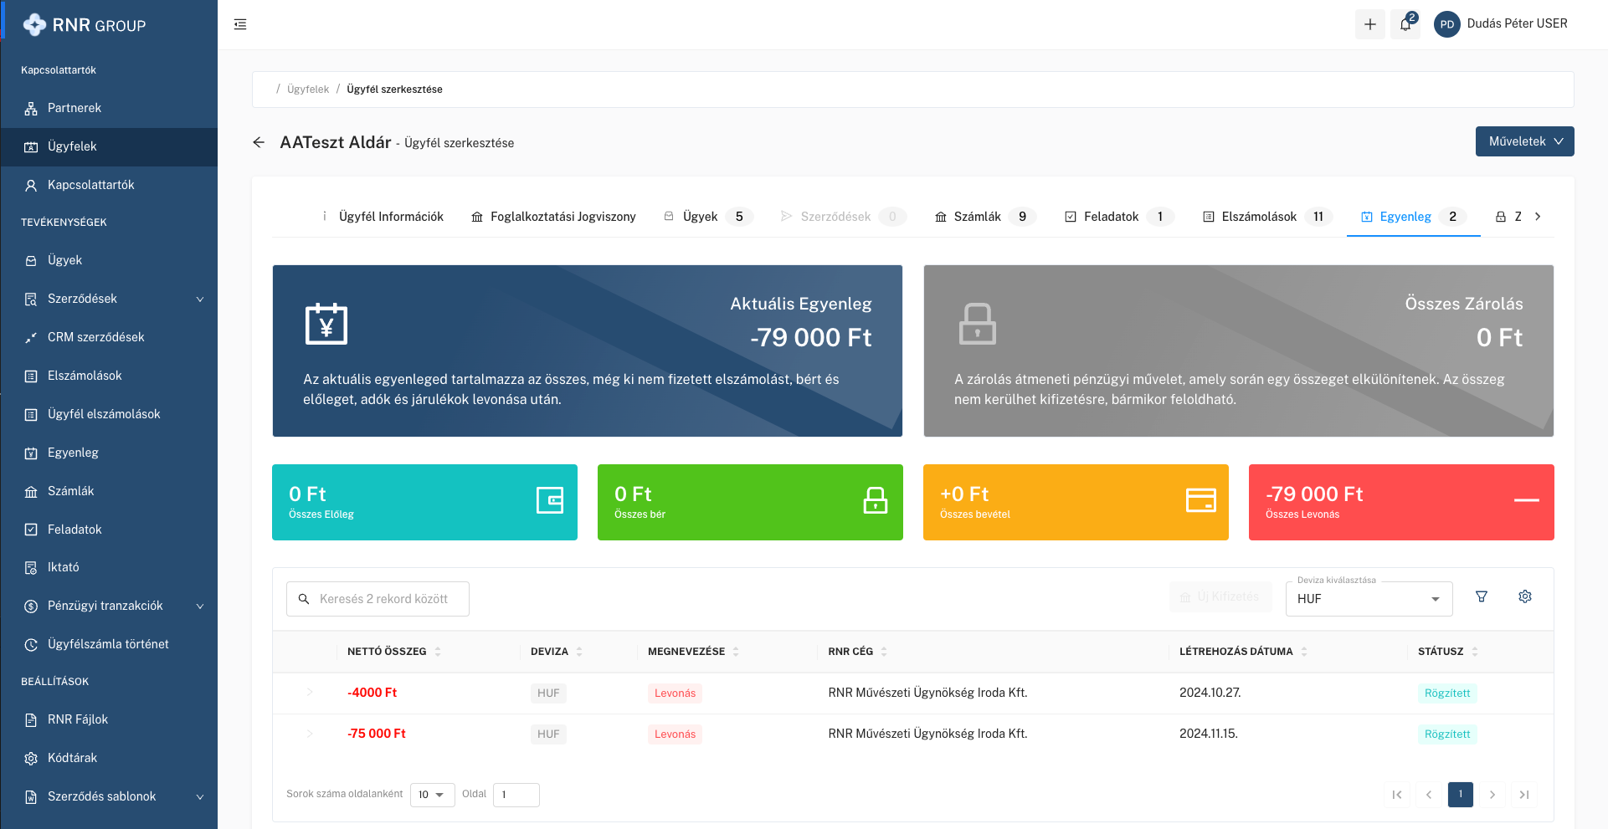Click page 1 pagination button
Image resolution: width=1608 pixels, height=829 pixels.
[1460, 795]
